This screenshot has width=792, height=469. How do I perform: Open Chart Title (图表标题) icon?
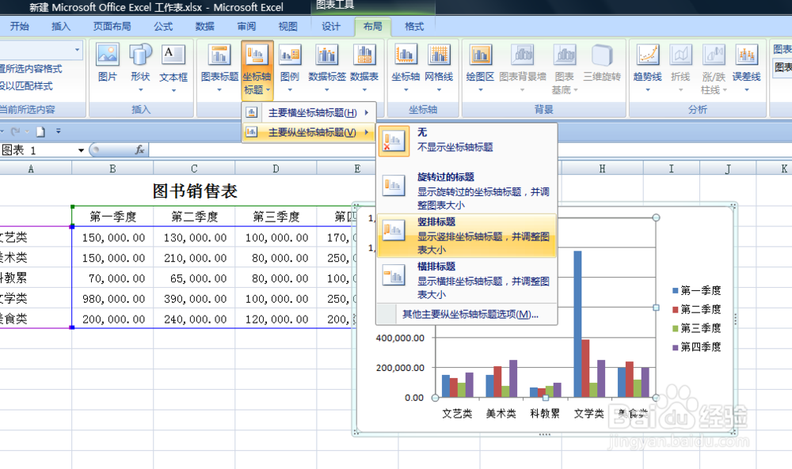(x=219, y=55)
